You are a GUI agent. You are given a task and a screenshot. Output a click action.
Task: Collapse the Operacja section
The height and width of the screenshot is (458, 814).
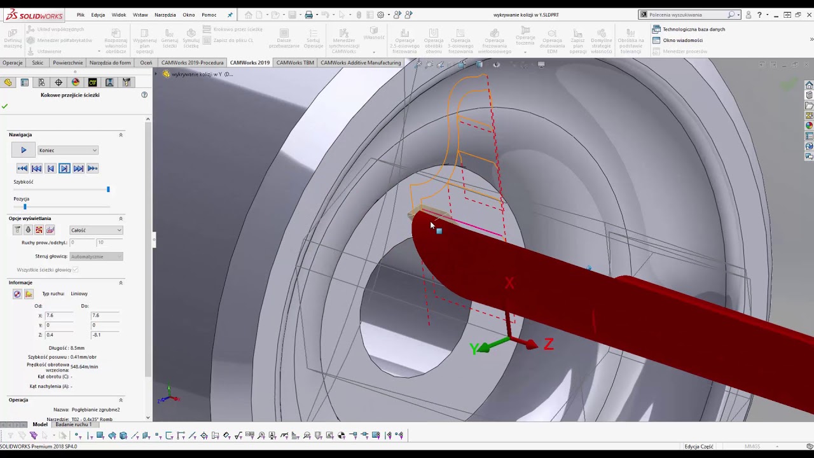click(x=121, y=400)
